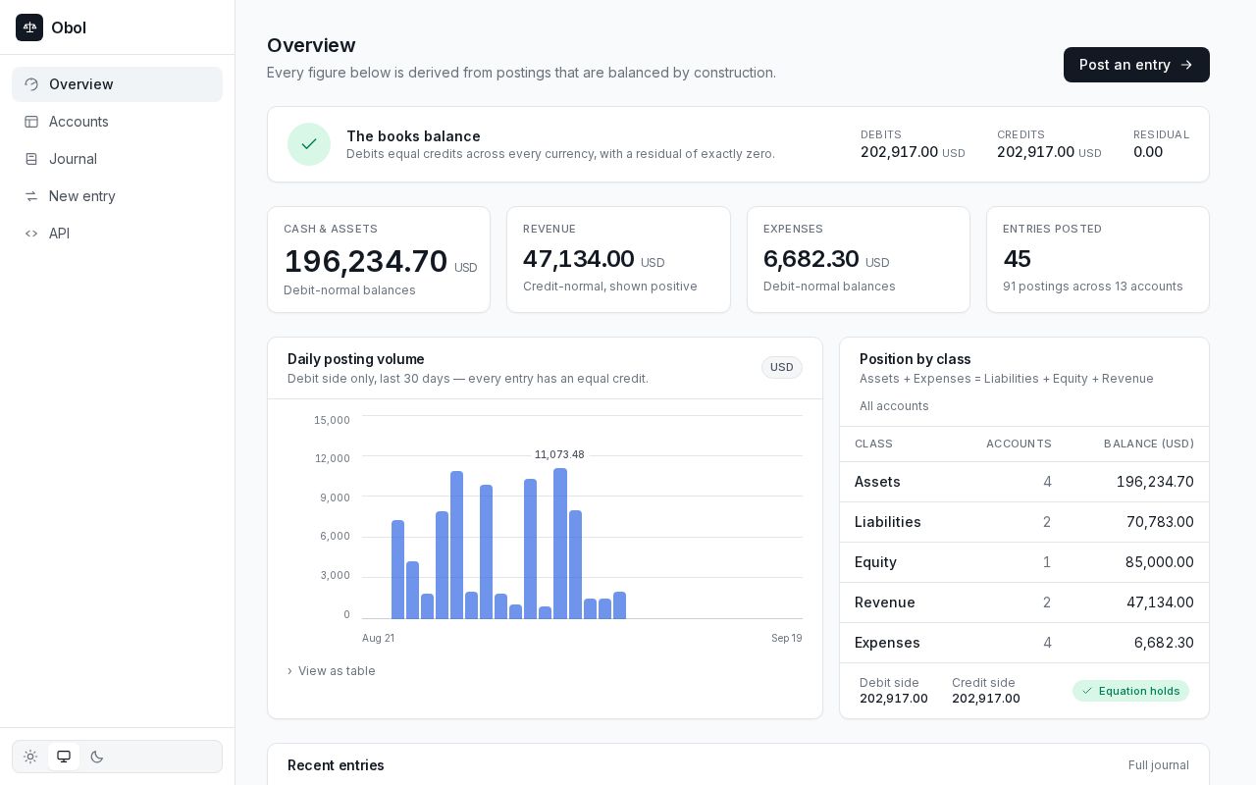Click the Daily posting volume heading

point(356,359)
